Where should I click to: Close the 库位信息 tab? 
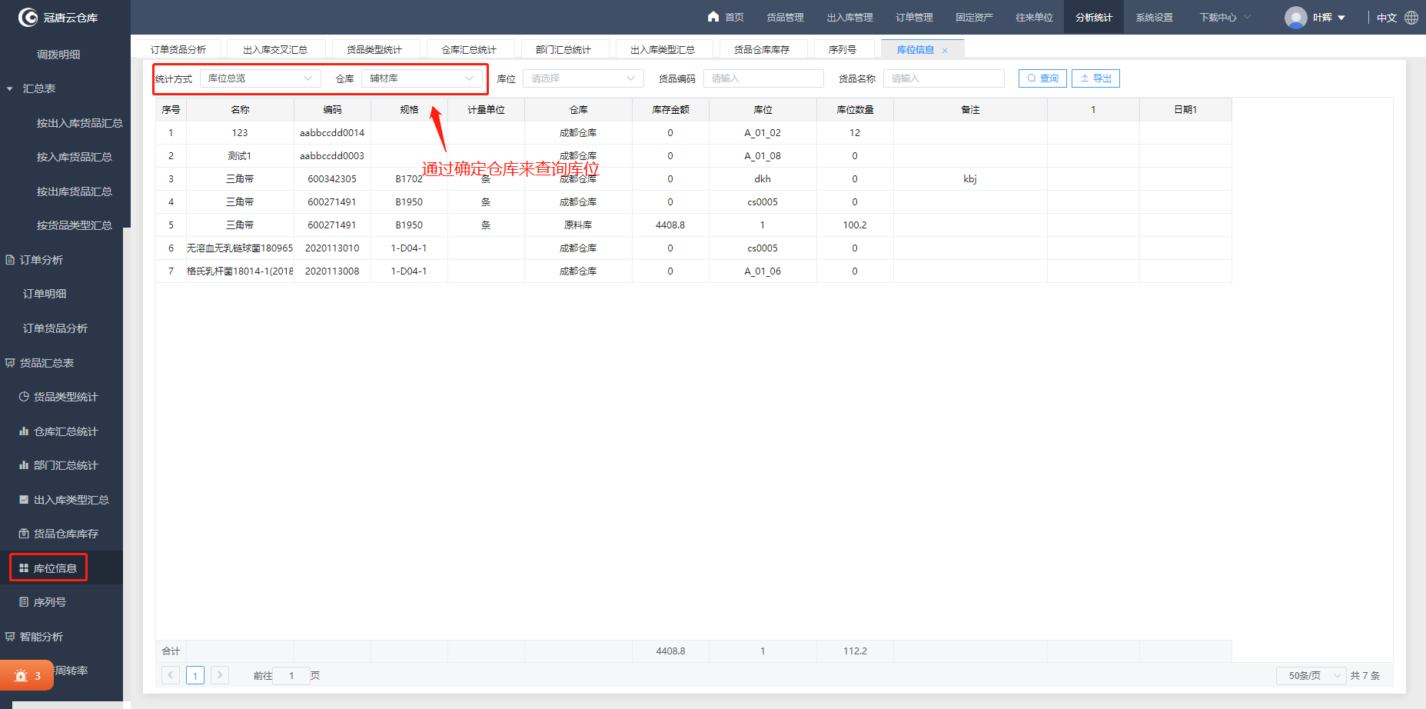pos(945,51)
